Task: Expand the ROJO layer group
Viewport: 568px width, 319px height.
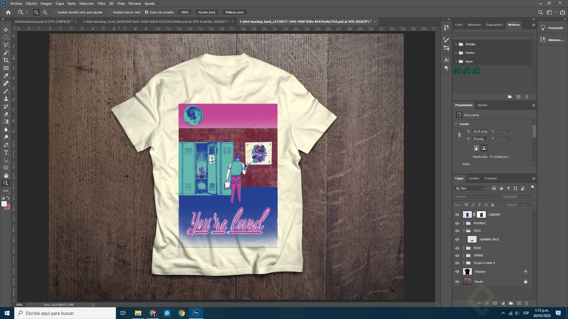Action: 464,248
